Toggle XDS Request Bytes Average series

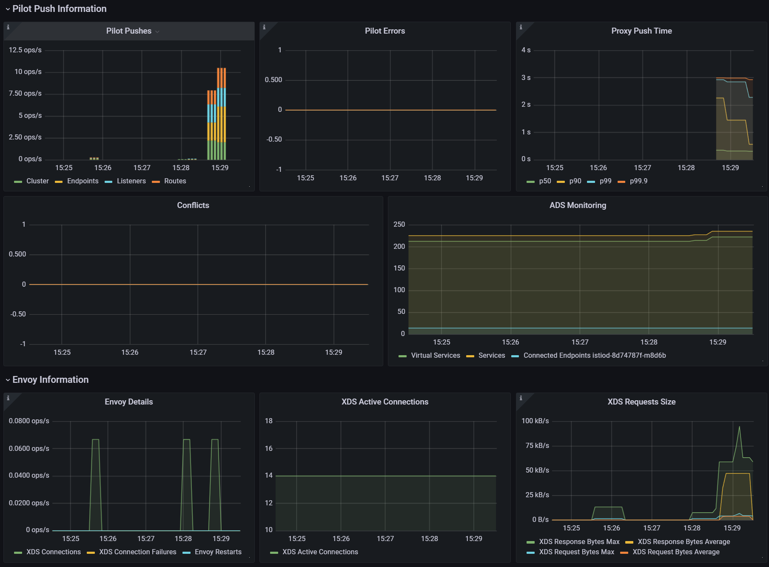click(x=676, y=552)
